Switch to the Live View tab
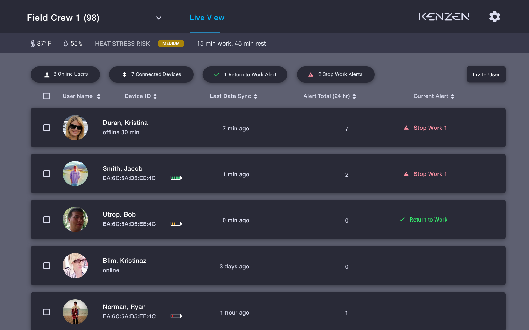529x330 pixels. [207, 18]
